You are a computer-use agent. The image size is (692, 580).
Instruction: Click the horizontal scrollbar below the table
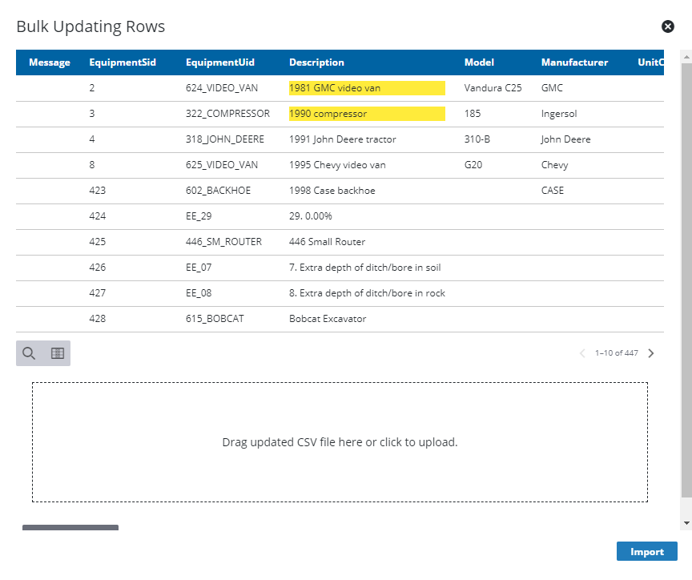coord(70,528)
